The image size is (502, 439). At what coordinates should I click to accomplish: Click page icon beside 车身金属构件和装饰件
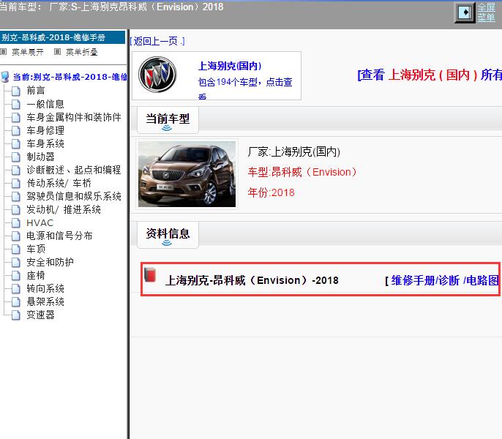16,118
